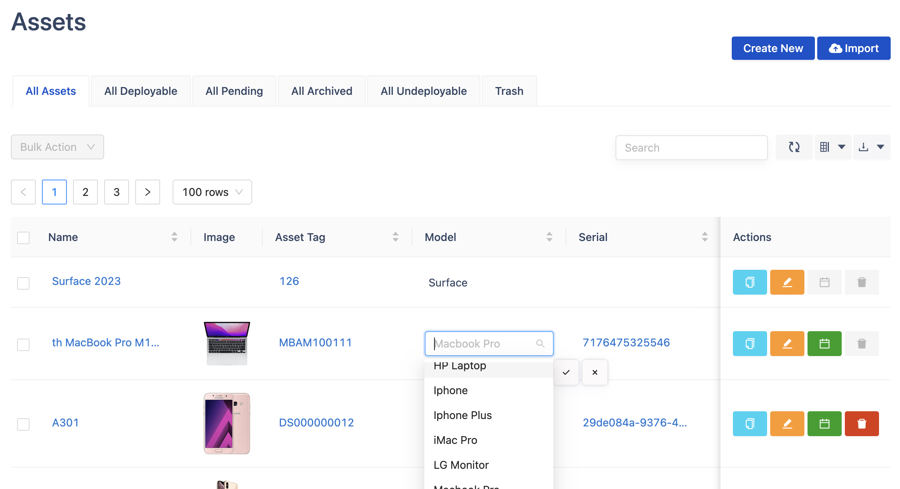Expand the 100 rows page size dropdown
The width and height of the screenshot is (900, 489).
pyautogui.click(x=212, y=192)
